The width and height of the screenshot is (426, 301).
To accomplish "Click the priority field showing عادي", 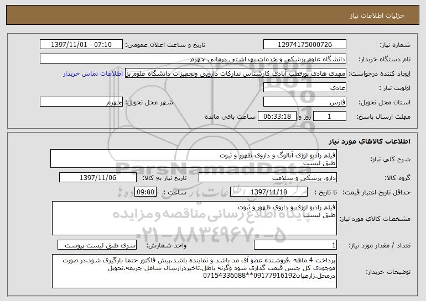I will 304,88.
